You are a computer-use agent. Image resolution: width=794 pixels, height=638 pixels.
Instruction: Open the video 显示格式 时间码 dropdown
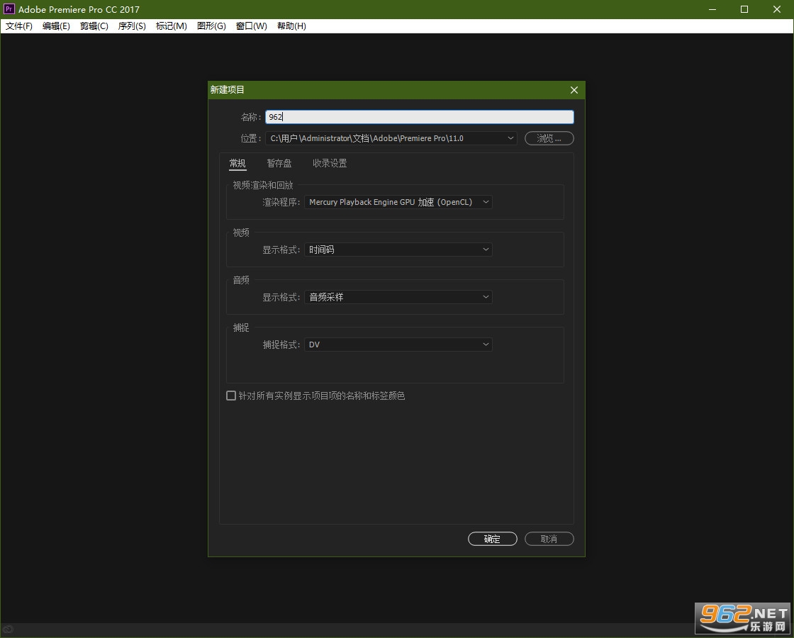click(398, 250)
